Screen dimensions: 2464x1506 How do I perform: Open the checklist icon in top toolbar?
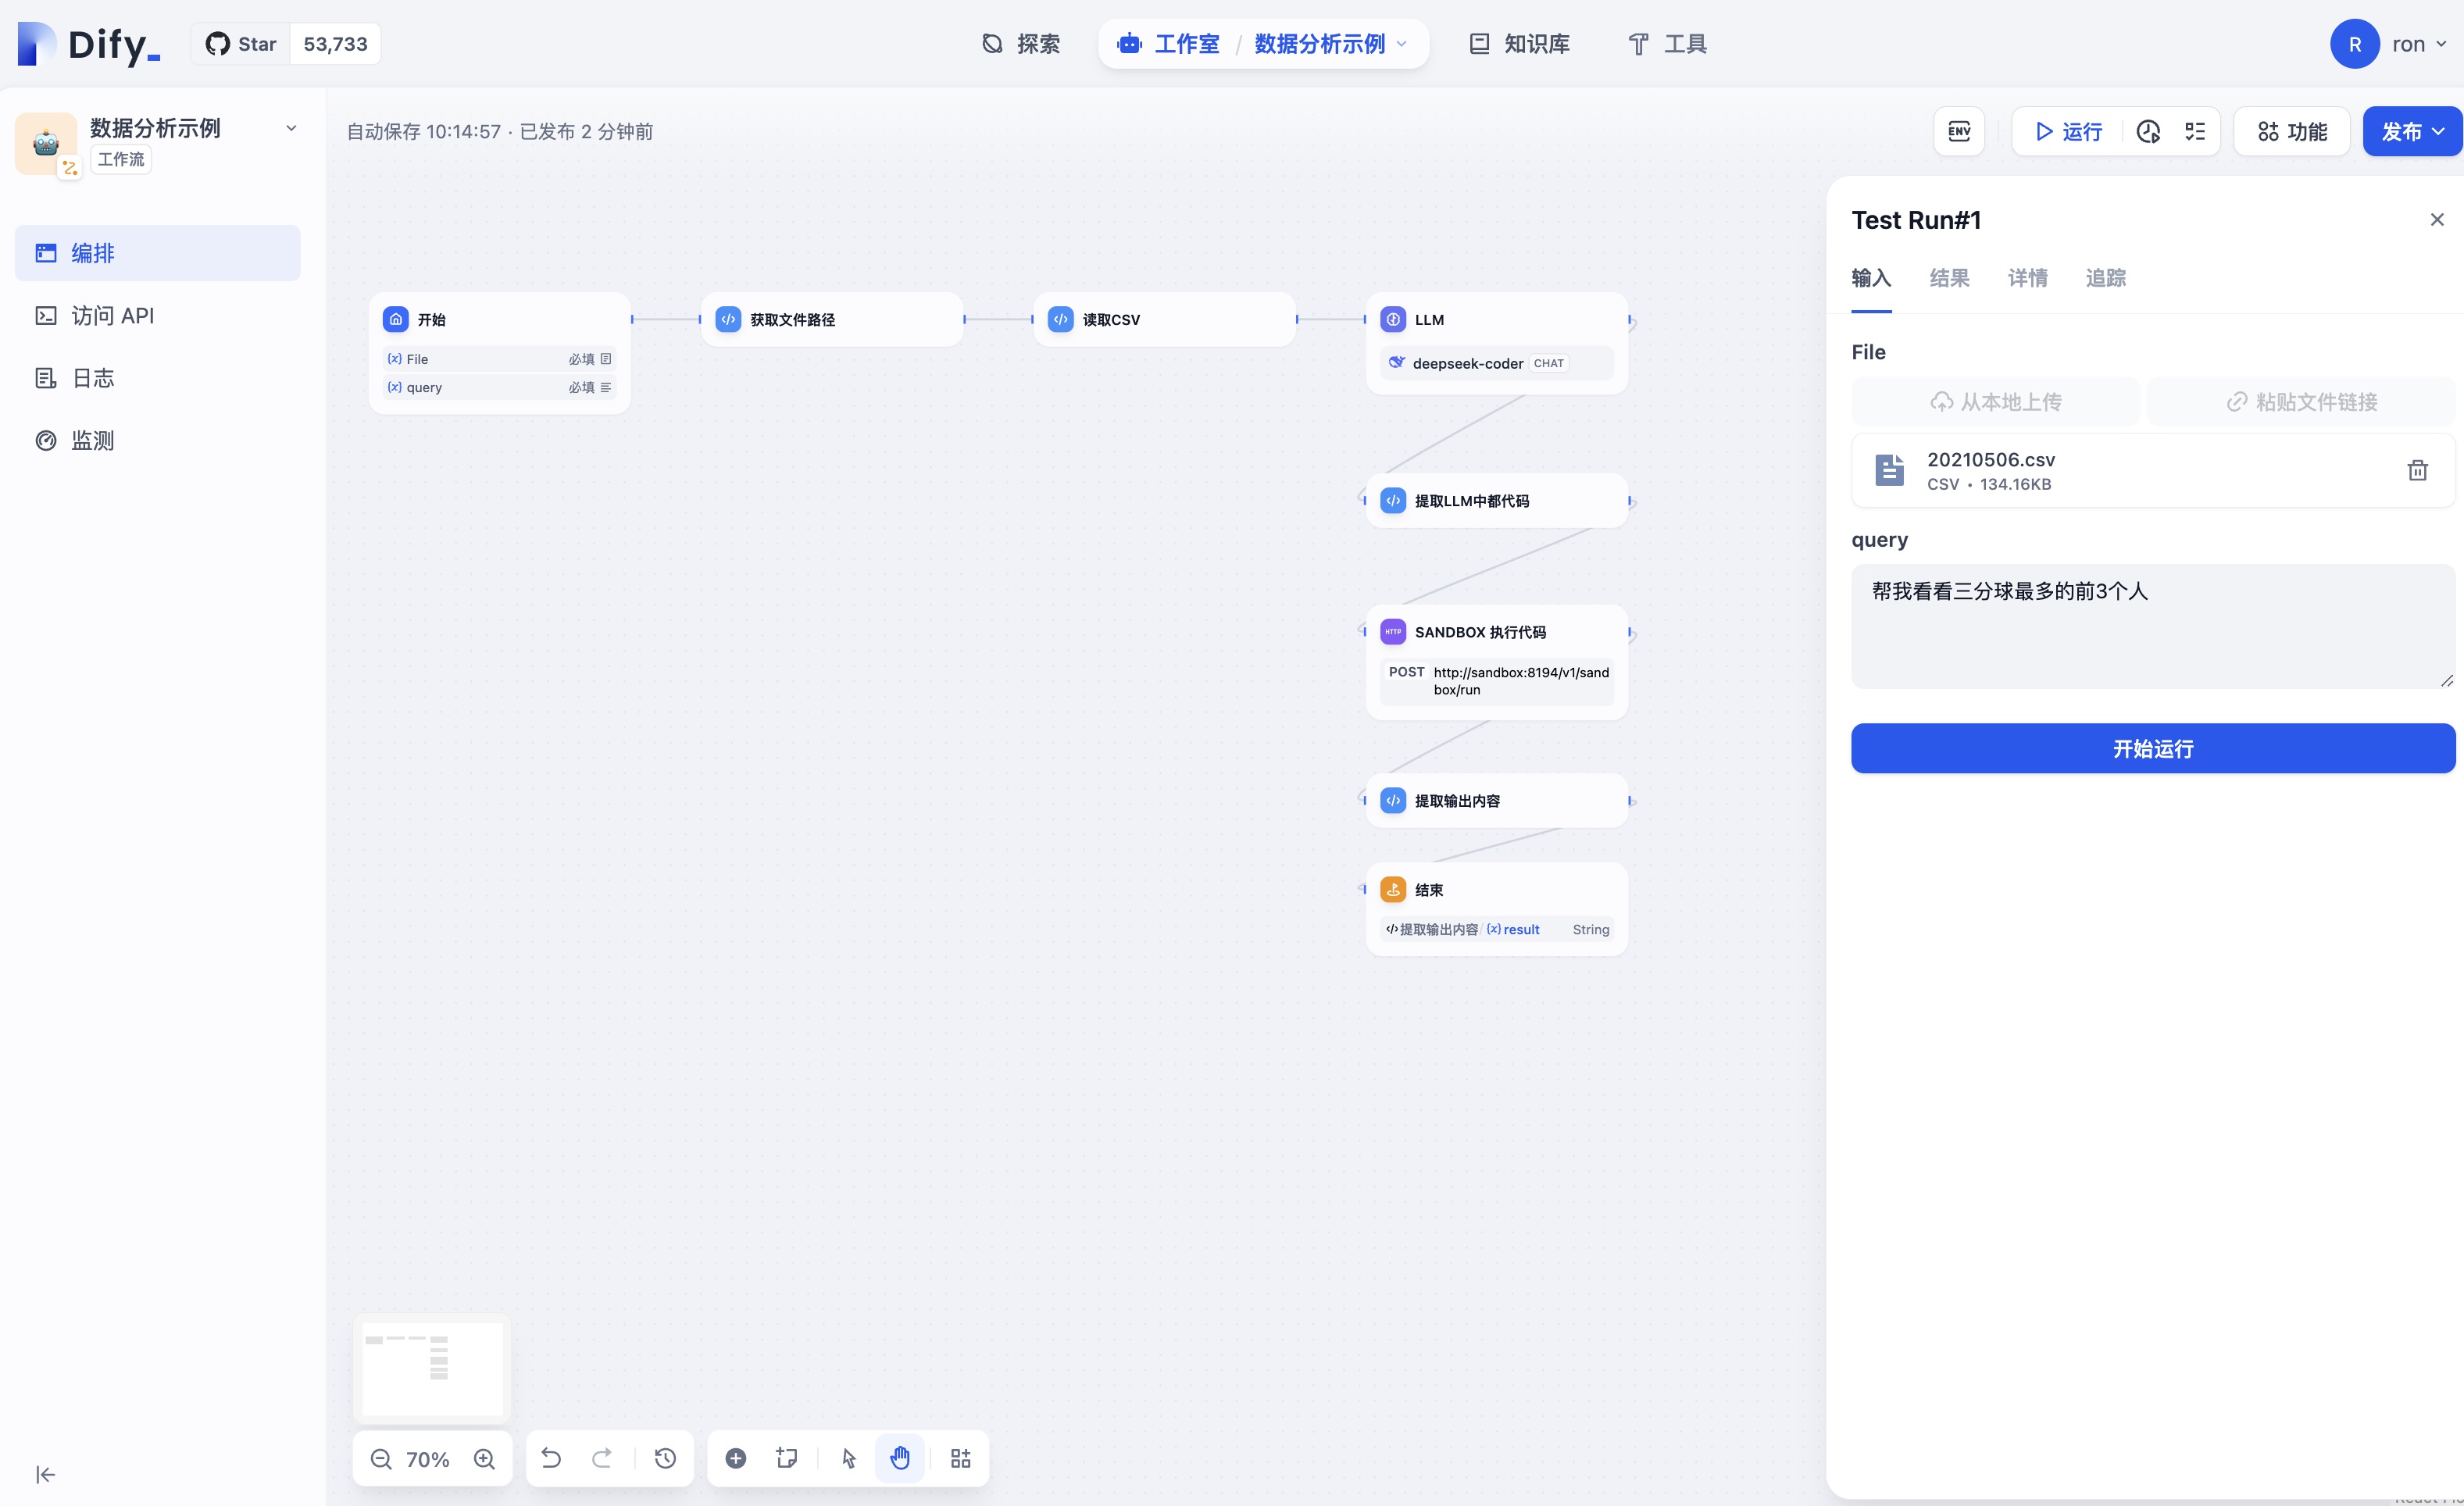pos(2195,131)
